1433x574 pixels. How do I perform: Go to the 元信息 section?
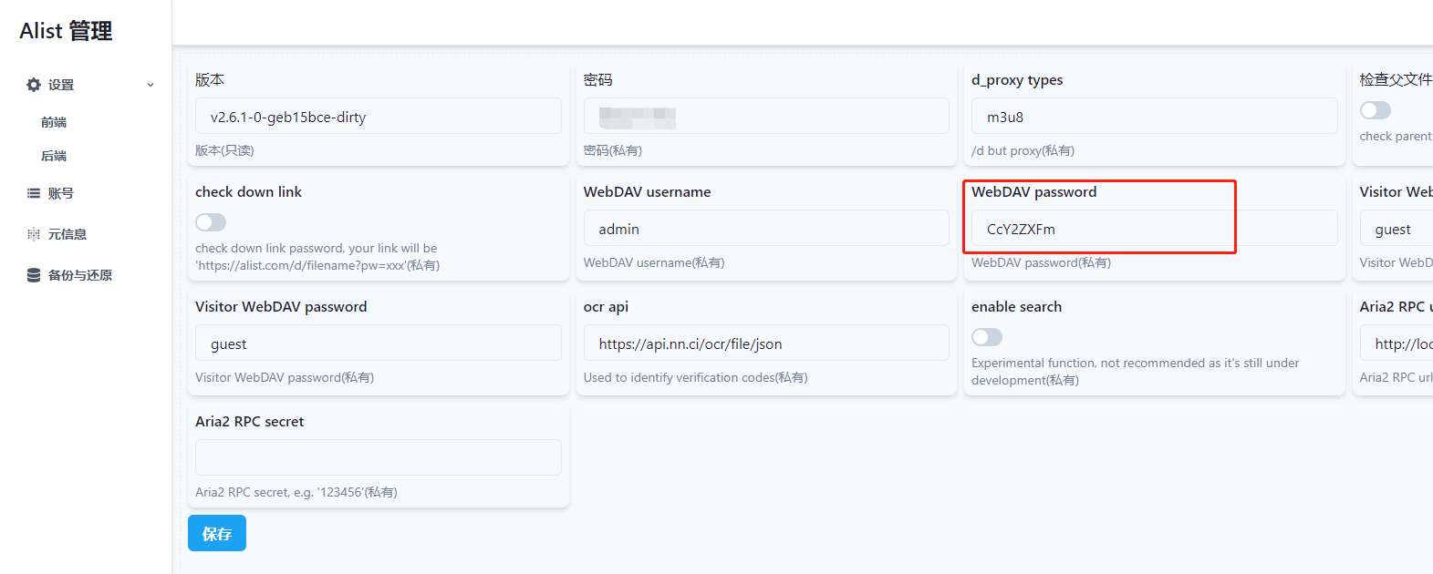[67, 234]
